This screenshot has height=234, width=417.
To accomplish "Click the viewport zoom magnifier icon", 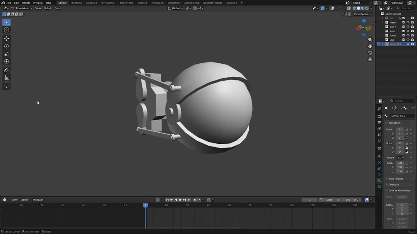I will pyautogui.click(x=370, y=39).
